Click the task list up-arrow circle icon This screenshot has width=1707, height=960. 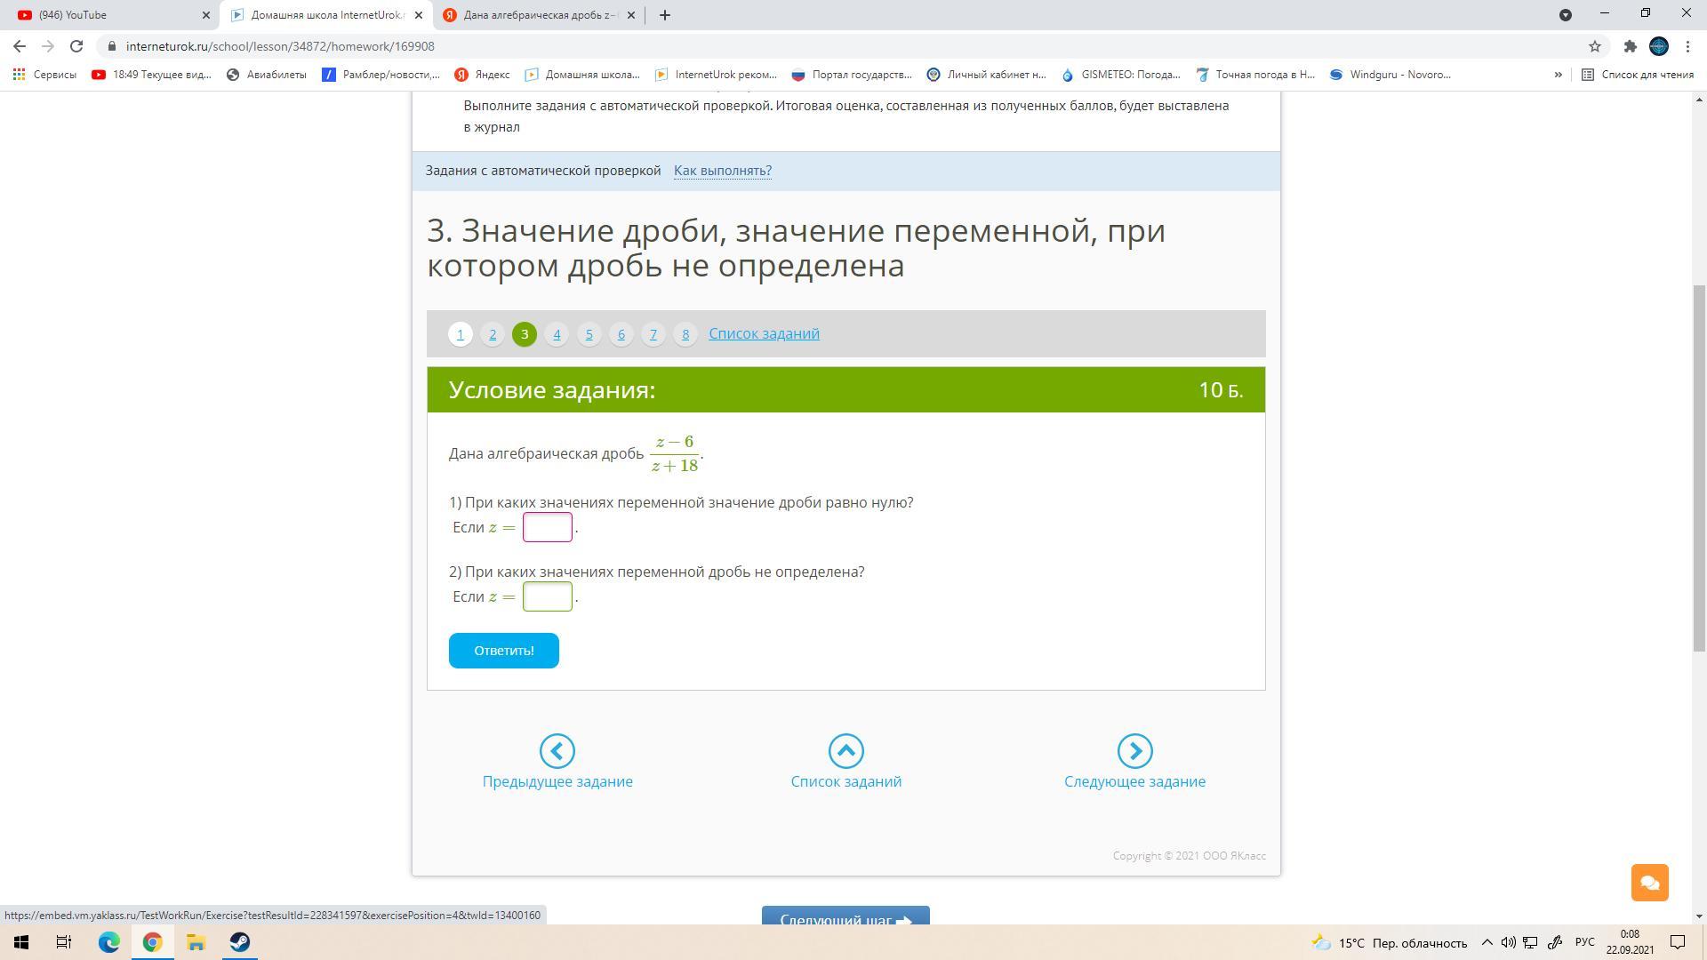pyautogui.click(x=845, y=751)
